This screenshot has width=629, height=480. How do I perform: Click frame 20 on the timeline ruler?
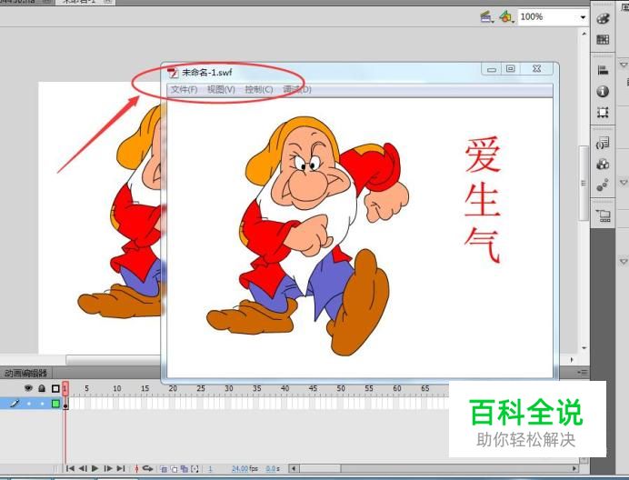(173, 388)
